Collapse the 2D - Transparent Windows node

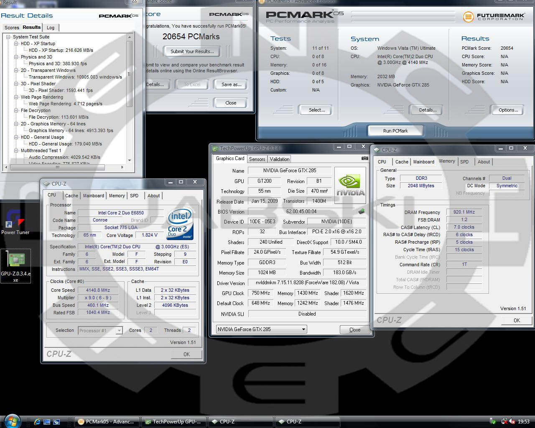pyautogui.click(x=16, y=70)
